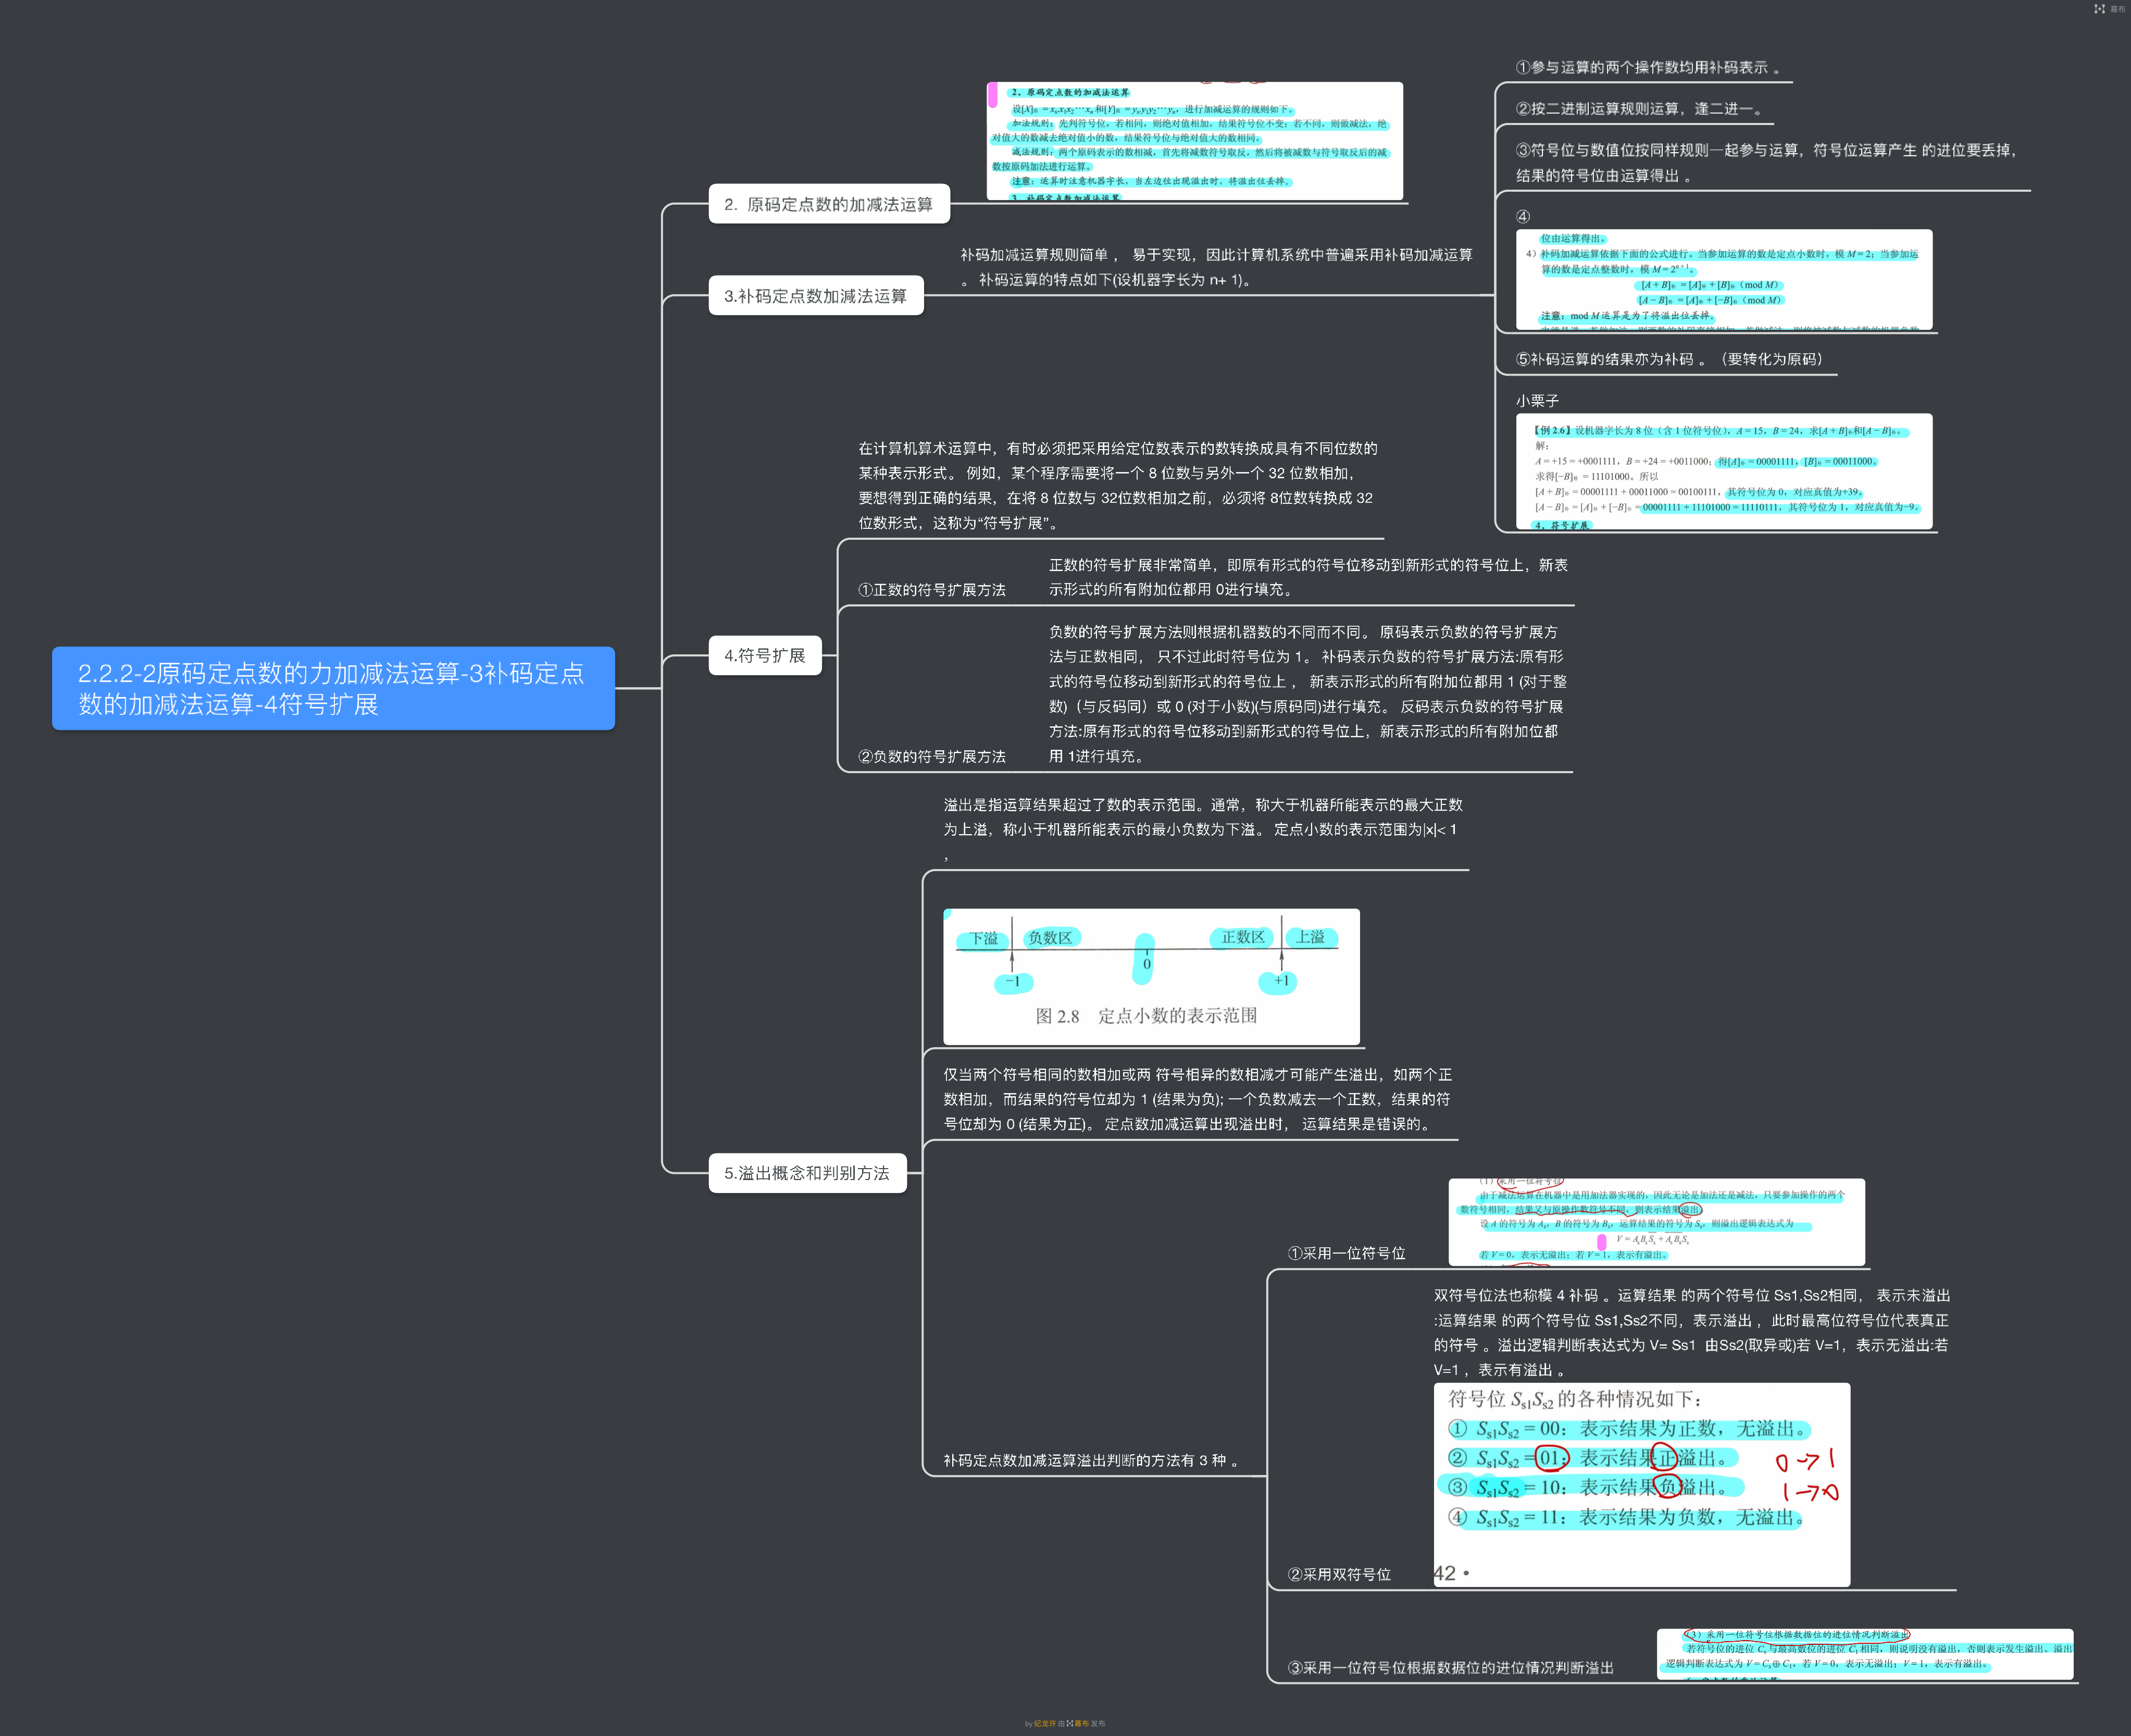The height and width of the screenshot is (1736, 2131).
Task: Open the 原码定点数的加减法运算 textbook excerpt image
Action: [x=1194, y=141]
